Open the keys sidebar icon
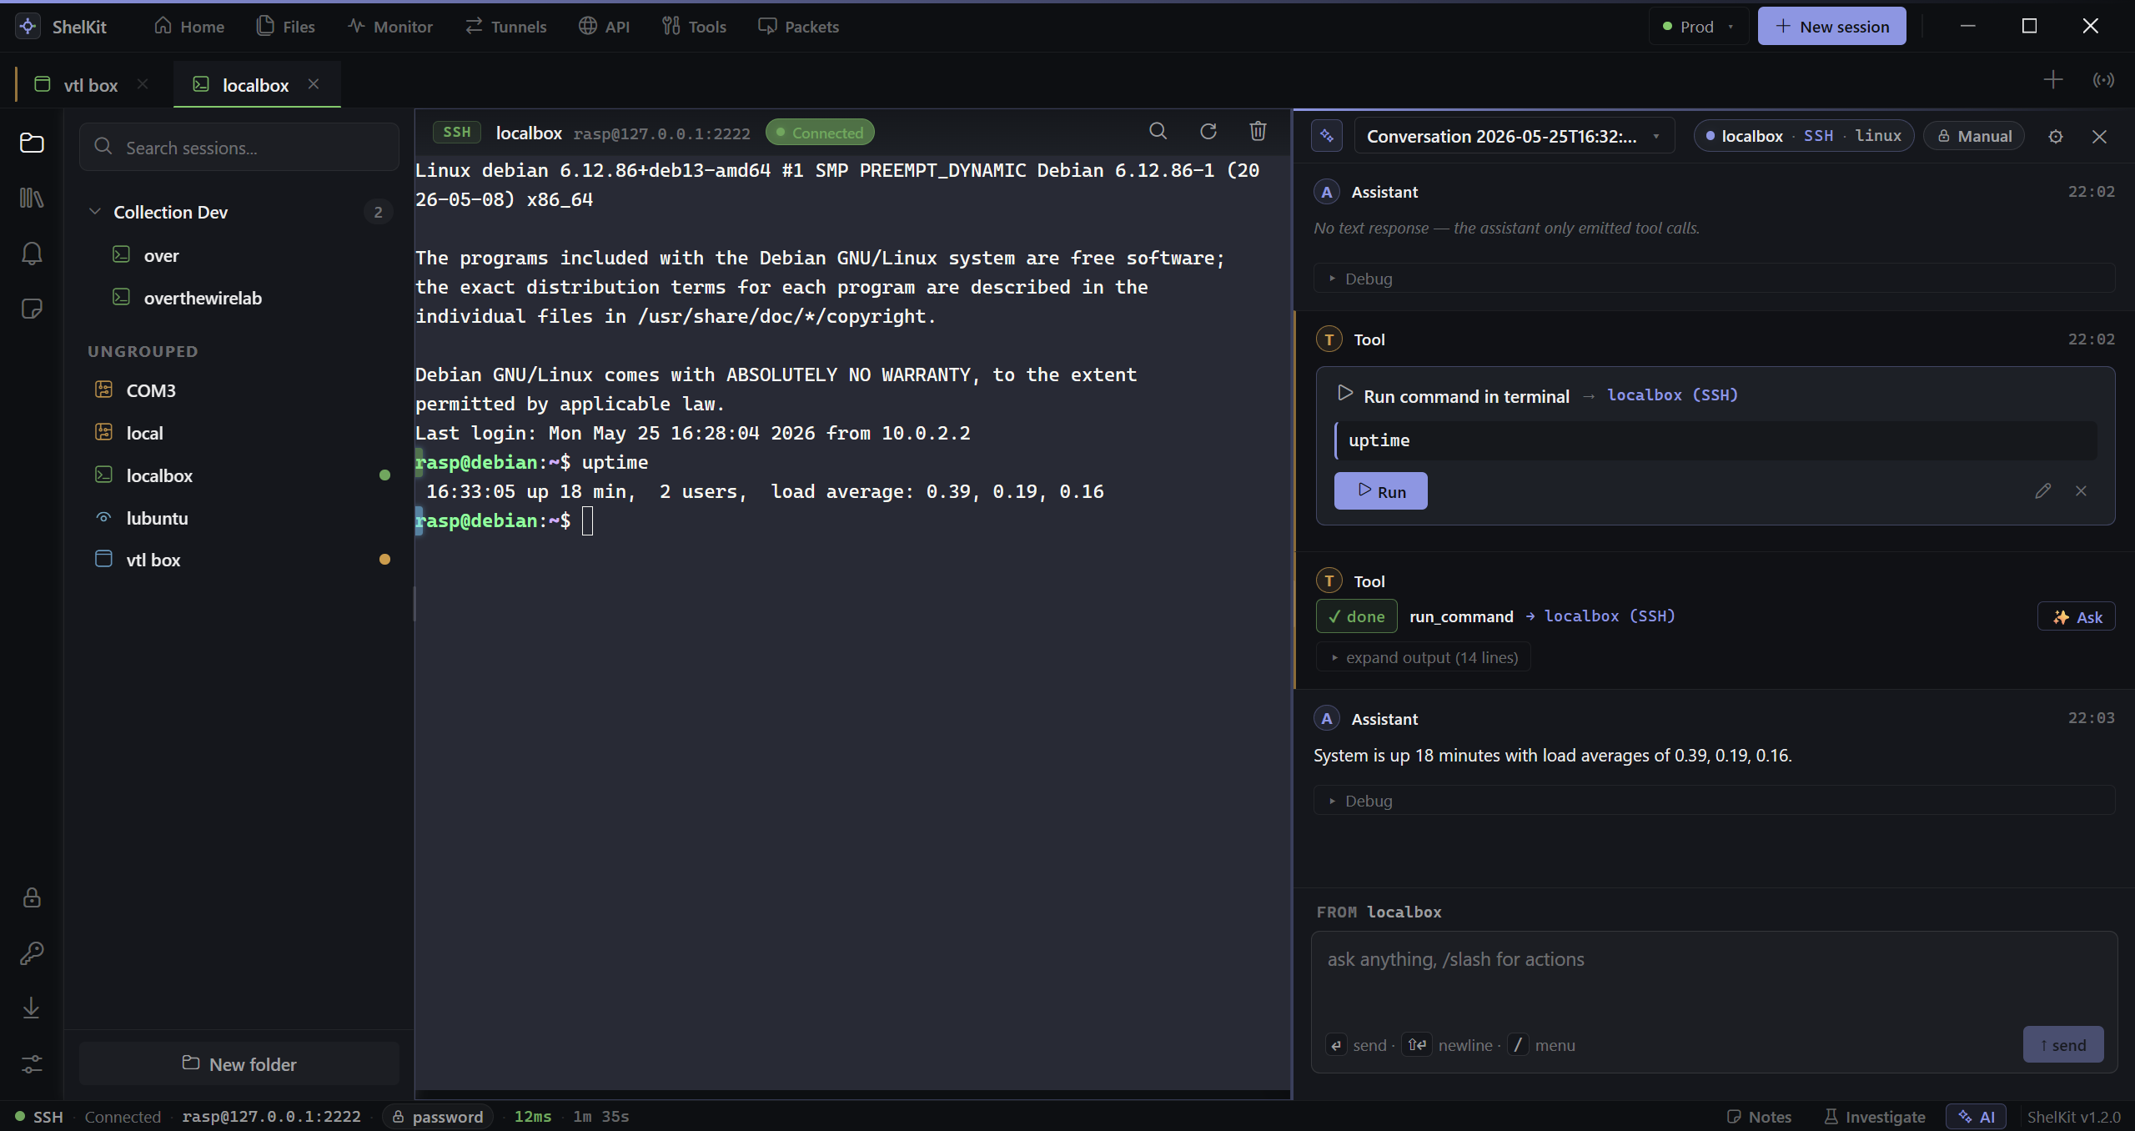The image size is (2135, 1131). tap(32, 953)
